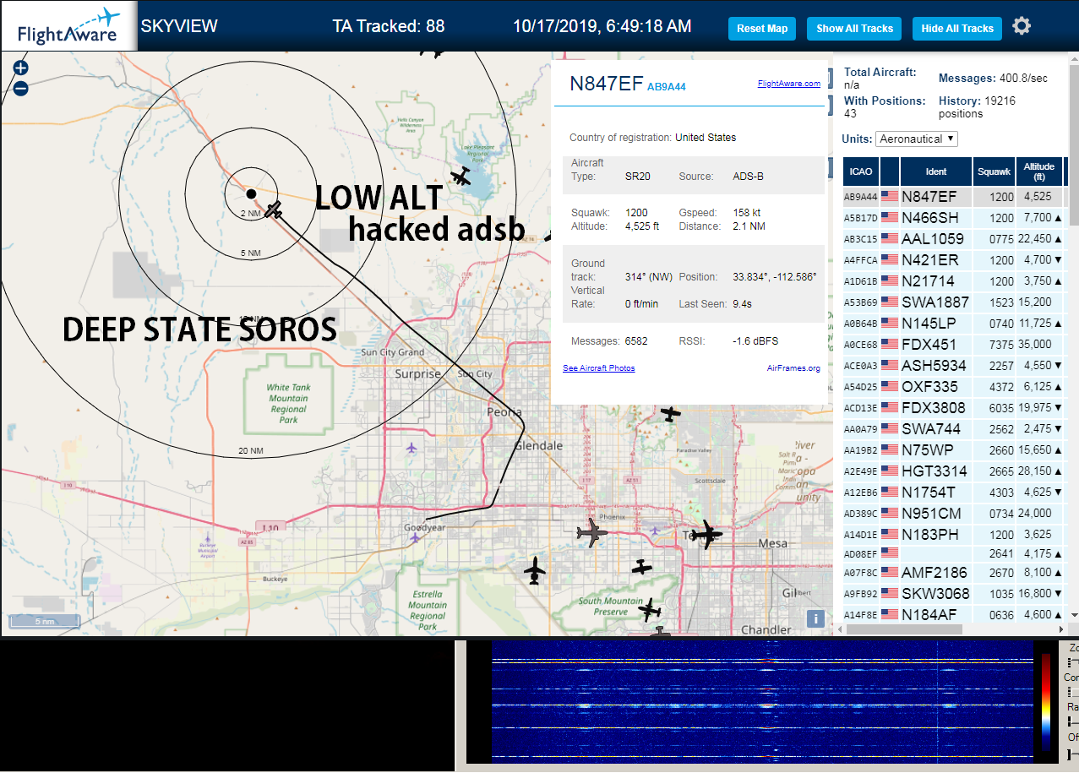Select the aircraft icon just above South Mountain Preserve
The height and width of the screenshot is (773, 1079).
click(642, 567)
